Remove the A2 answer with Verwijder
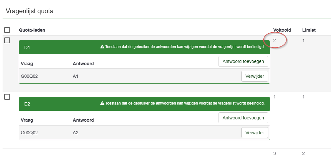Image resolution: width=331 pixels, height=162 pixels. pos(255,133)
